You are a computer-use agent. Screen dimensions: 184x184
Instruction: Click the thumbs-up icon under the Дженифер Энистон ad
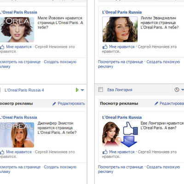point(2,152)
